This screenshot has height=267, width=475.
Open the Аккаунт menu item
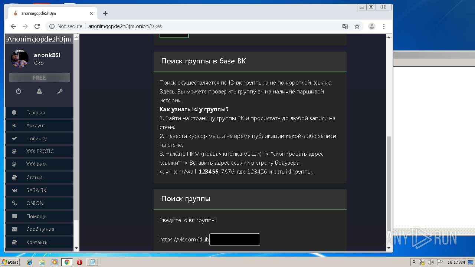(x=39, y=125)
